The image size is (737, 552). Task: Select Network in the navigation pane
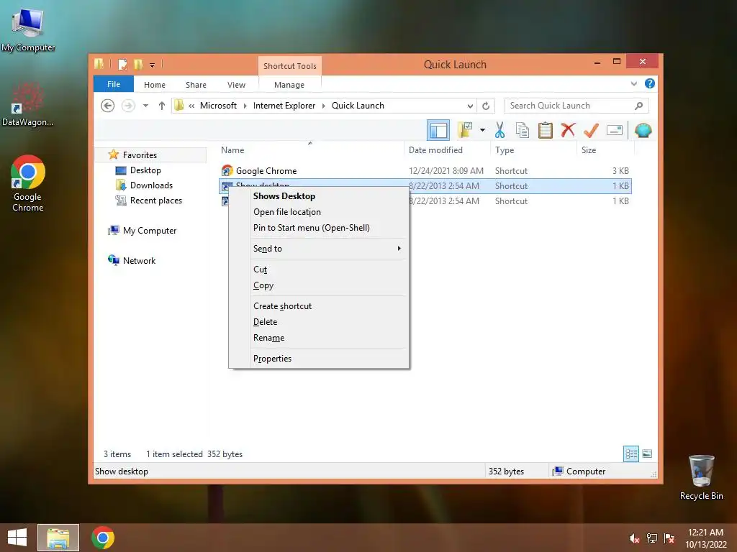[139, 260]
